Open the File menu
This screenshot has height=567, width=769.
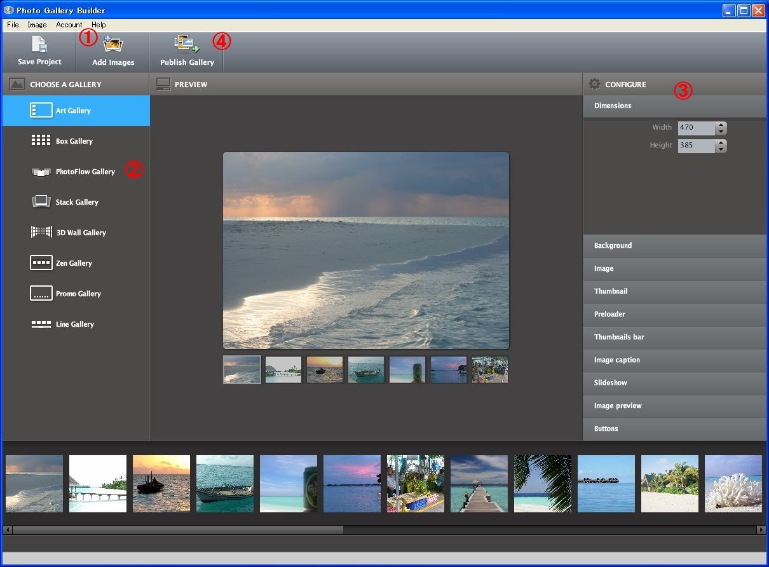tap(13, 25)
